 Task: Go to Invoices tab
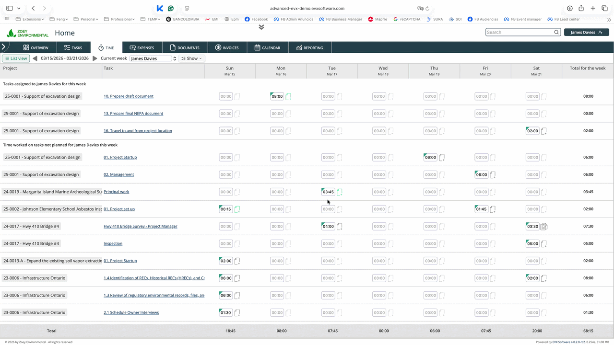point(227,48)
